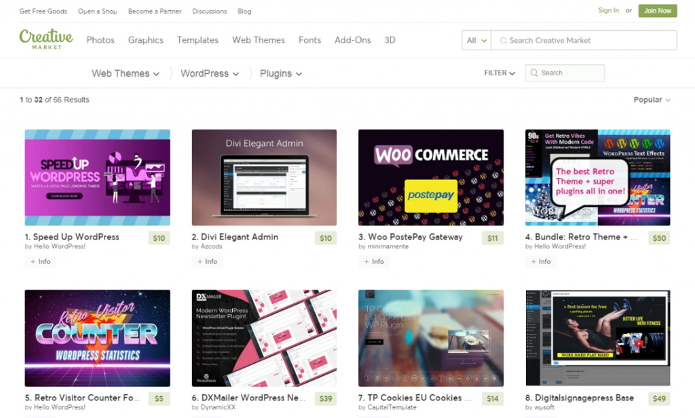Click the title '6. DXMailer WordPress Ne...'
The image size is (695, 418).
coord(248,398)
